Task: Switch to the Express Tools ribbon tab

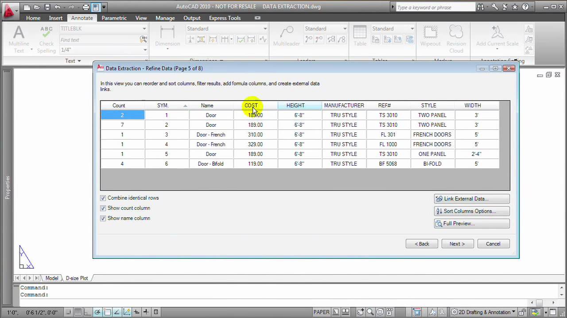Action: [x=225, y=18]
